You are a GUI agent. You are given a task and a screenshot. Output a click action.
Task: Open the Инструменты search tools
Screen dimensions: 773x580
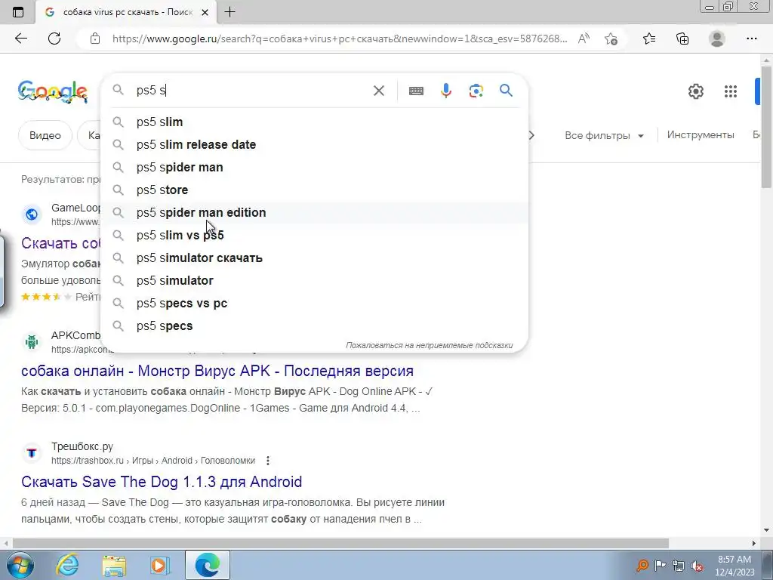coord(701,134)
